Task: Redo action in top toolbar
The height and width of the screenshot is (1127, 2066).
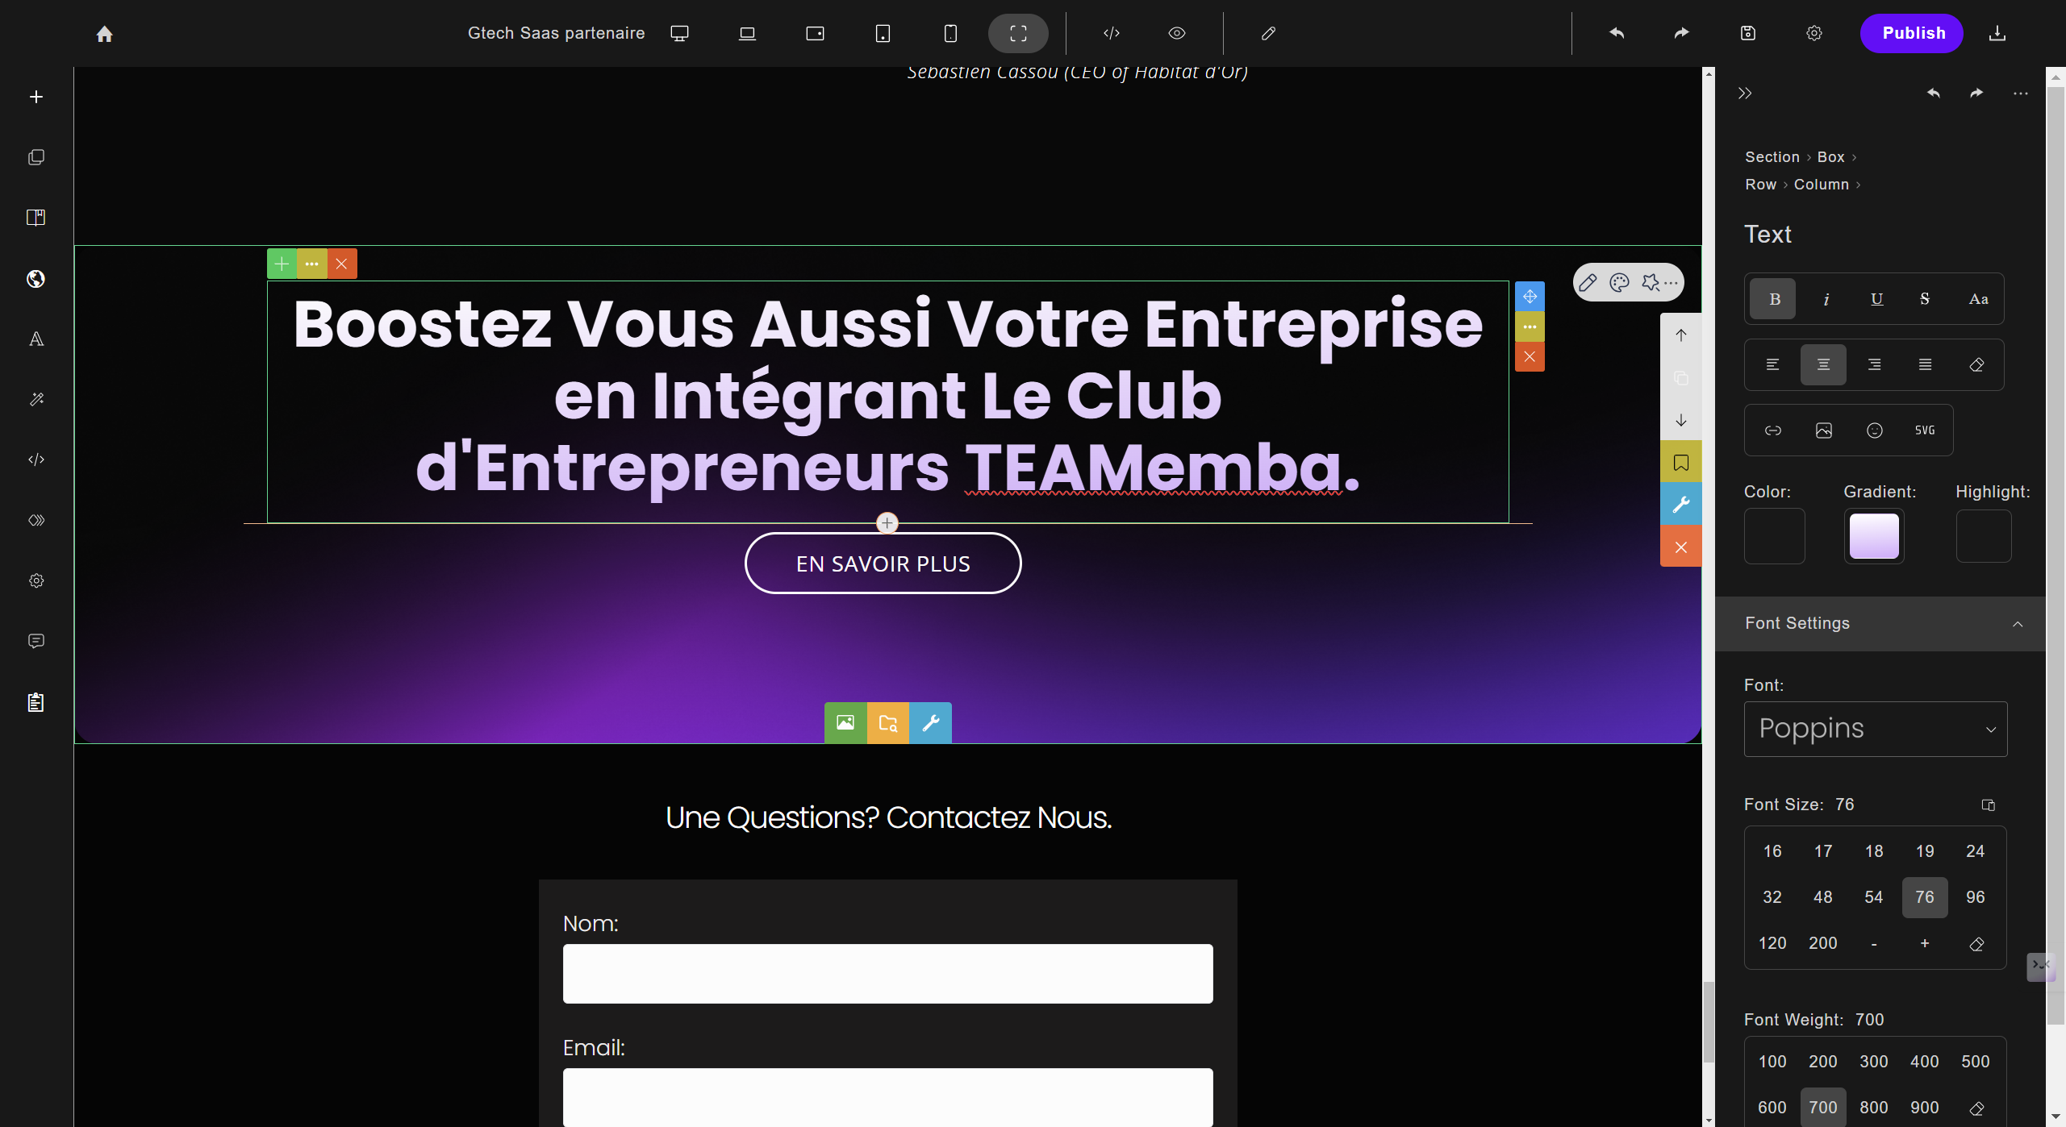Action: [x=1681, y=33]
